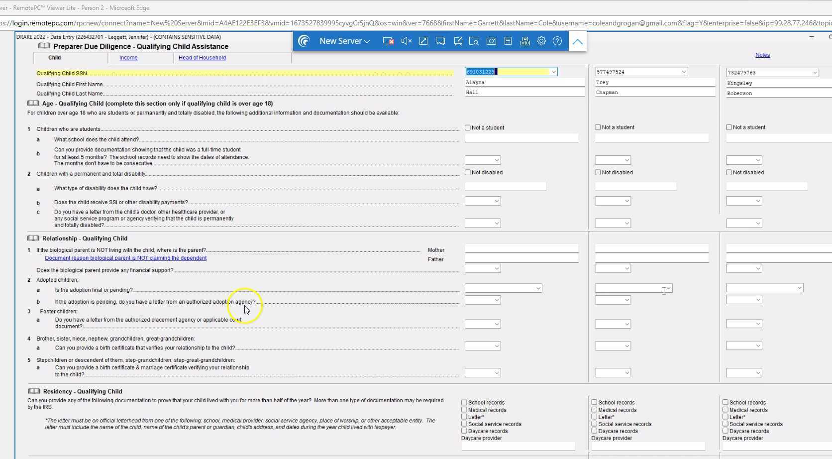832x459 pixels.
Task: Click school attended field for Alayna
Action: click(521, 138)
